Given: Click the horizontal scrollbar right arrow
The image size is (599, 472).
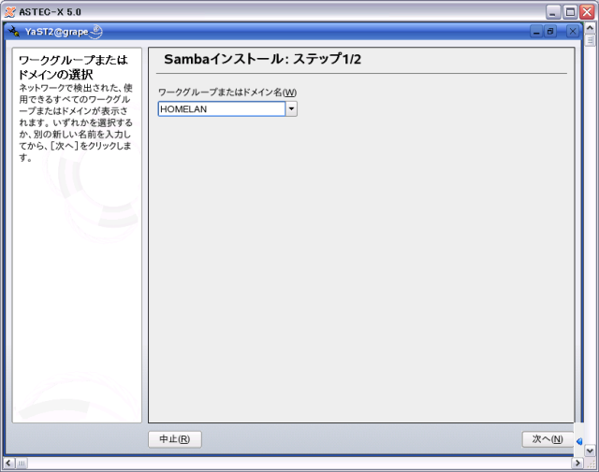Looking at the screenshot, I should [577, 464].
